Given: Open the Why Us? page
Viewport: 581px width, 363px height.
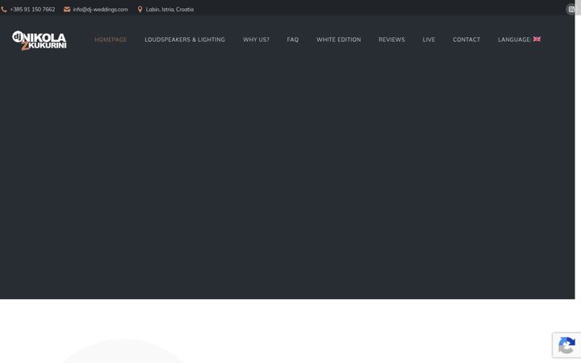Looking at the screenshot, I should (256, 40).
